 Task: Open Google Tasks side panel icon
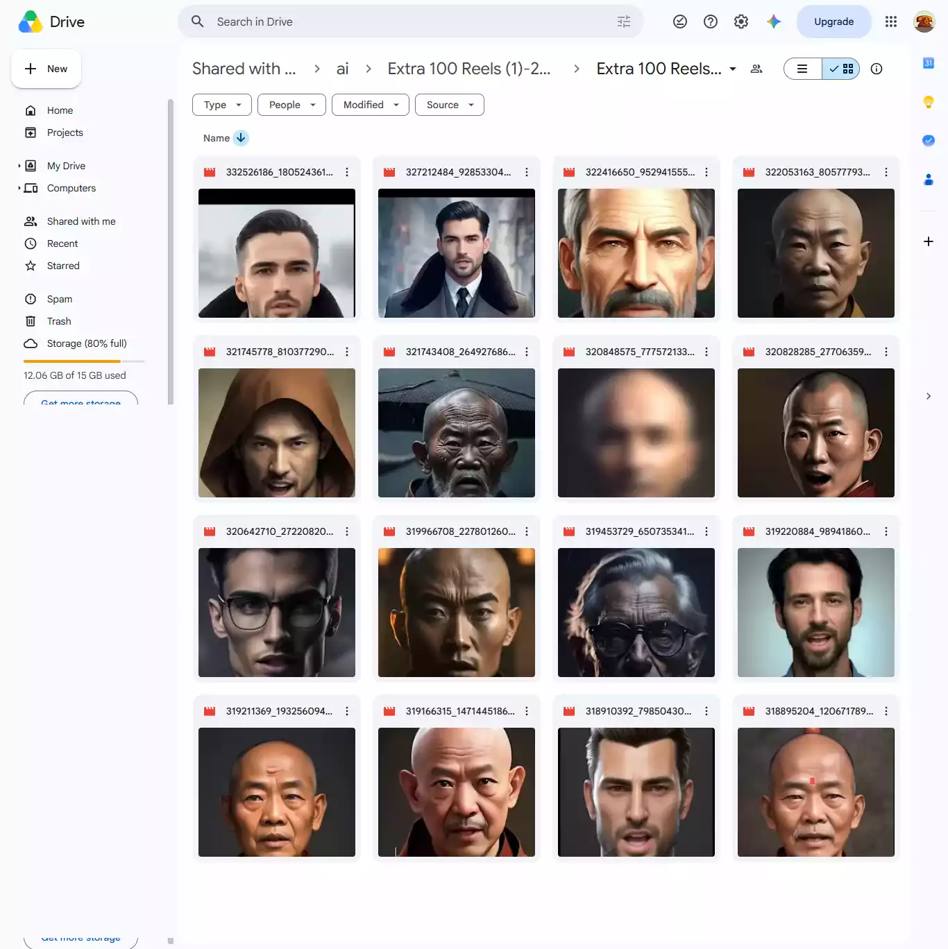pyautogui.click(x=929, y=140)
